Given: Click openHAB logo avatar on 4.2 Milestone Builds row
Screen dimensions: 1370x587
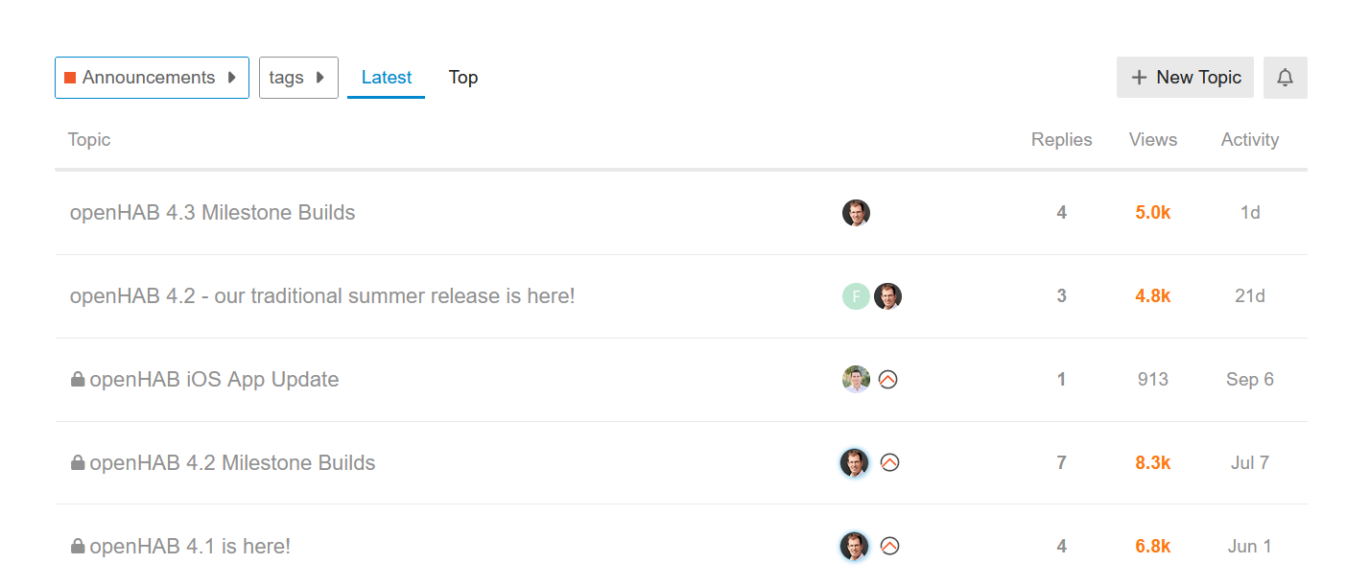Looking at the screenshot, I should [x=889, y=463].
